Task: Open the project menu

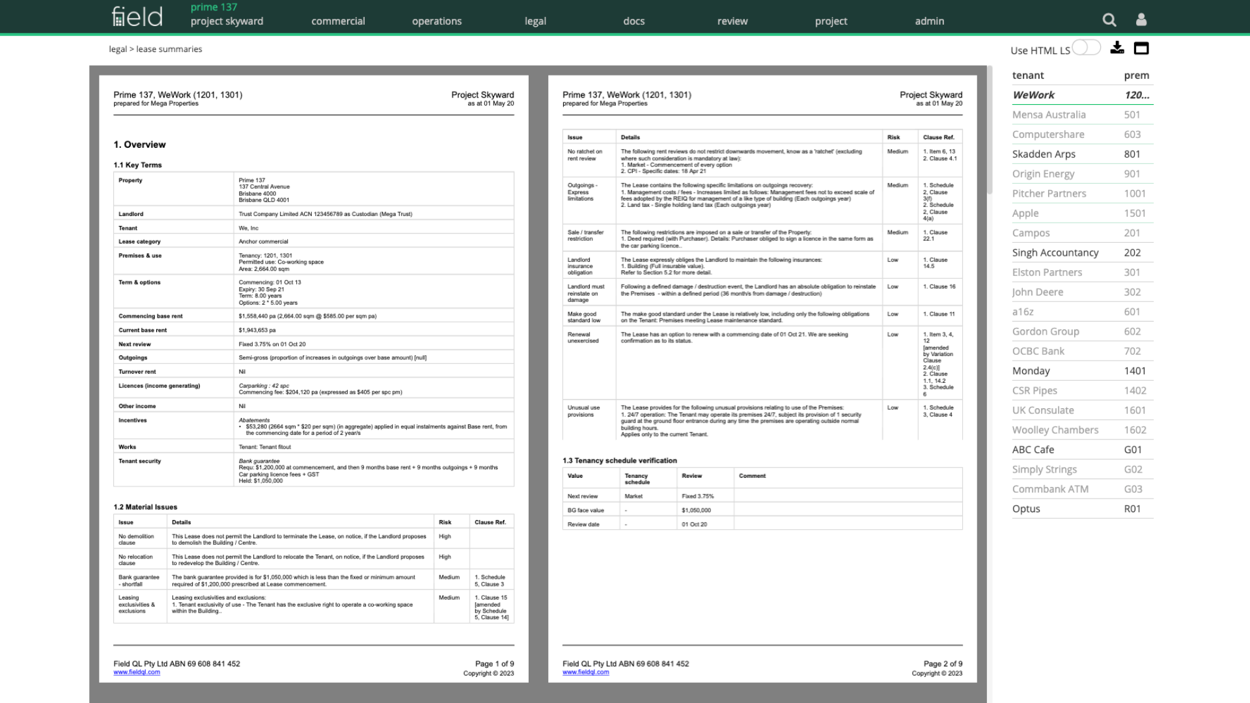Action: [831, 21]
